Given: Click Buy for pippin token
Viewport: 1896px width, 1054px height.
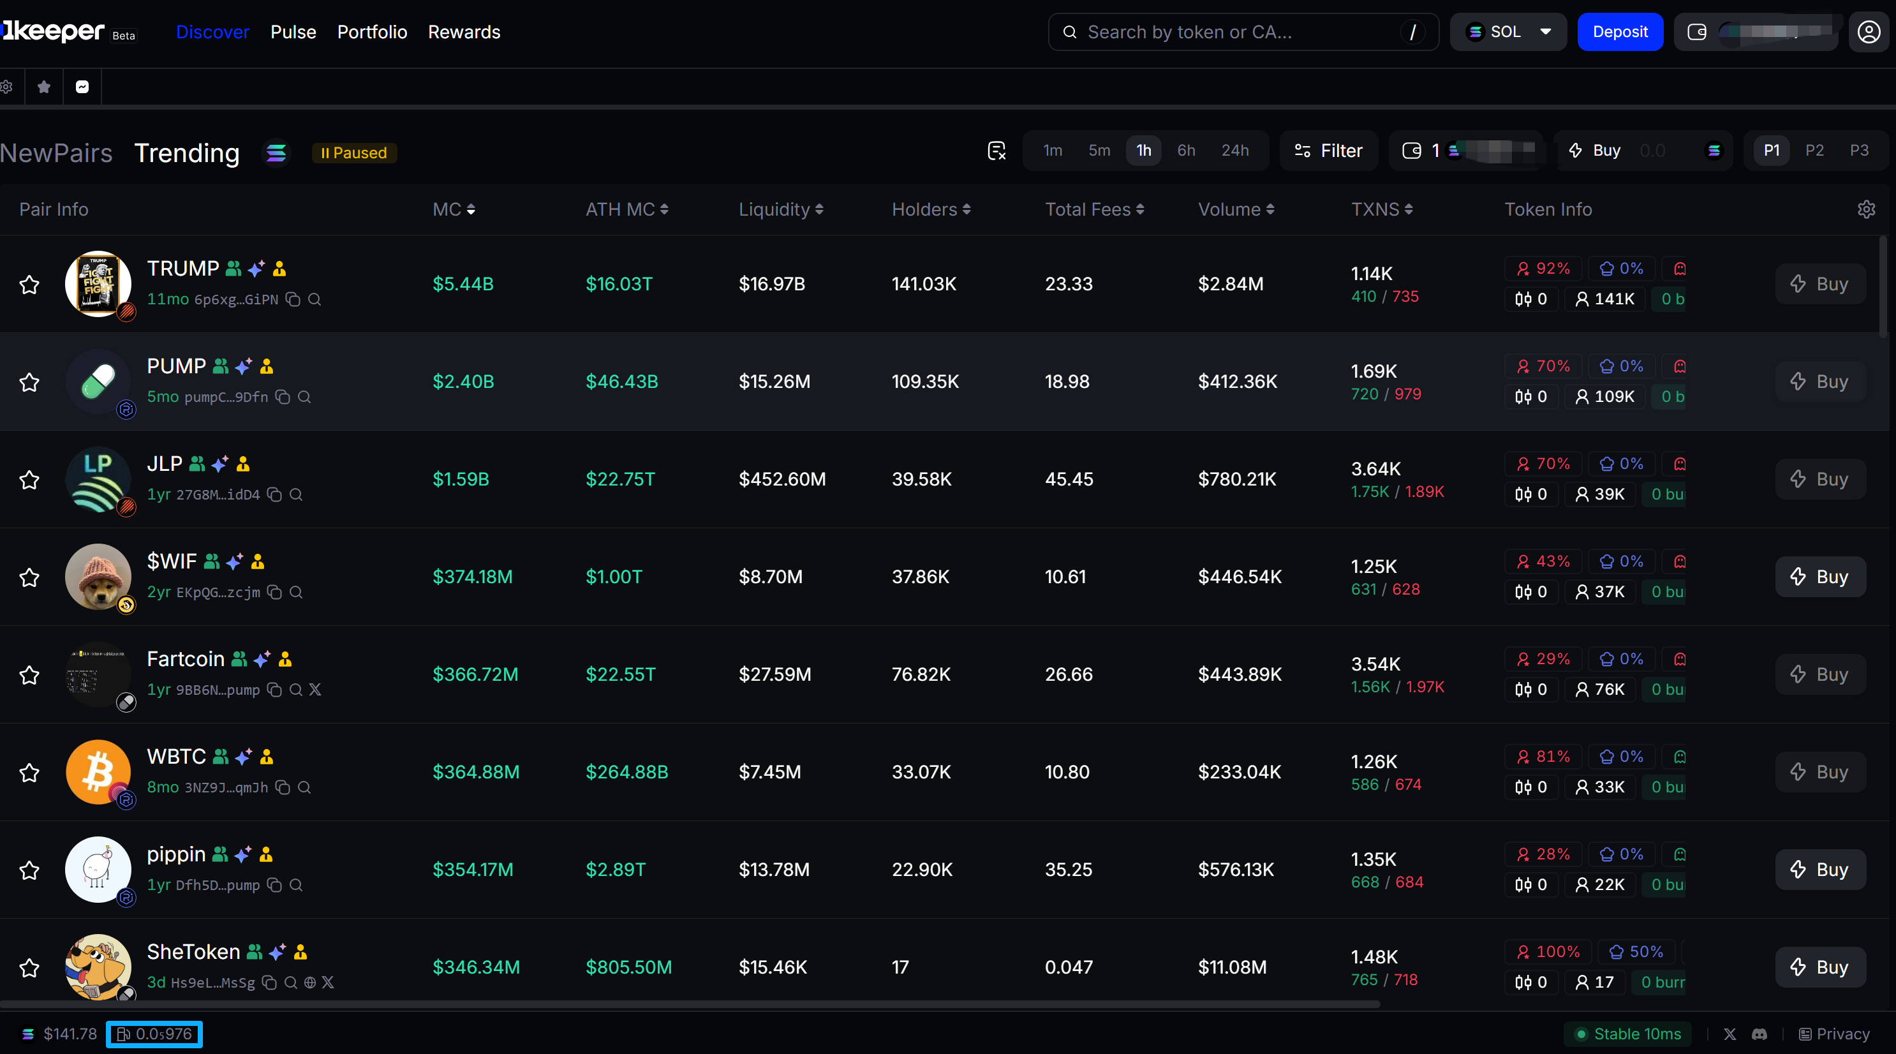Looking at the screenshot, I should click(1819, 869).
